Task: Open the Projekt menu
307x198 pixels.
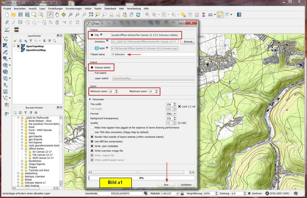Action: pyautogui.click(x=7, y=8)
